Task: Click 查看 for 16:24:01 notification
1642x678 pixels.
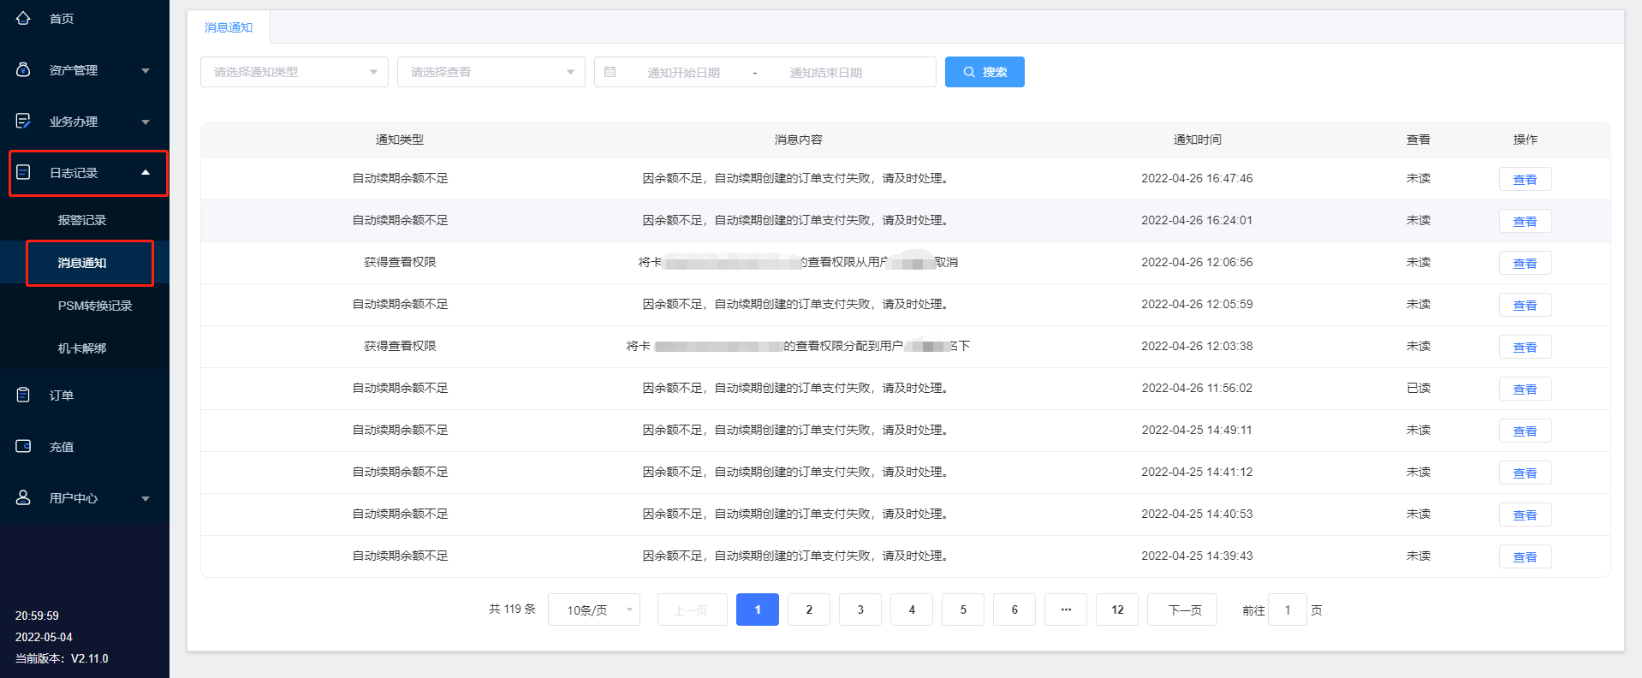Action: [1525, 221]
